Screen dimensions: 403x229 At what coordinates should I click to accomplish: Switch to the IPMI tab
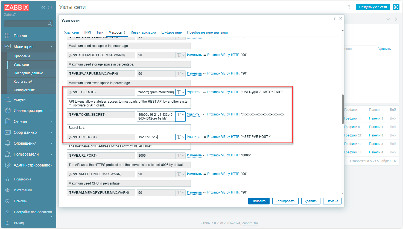tap(88, 32)
